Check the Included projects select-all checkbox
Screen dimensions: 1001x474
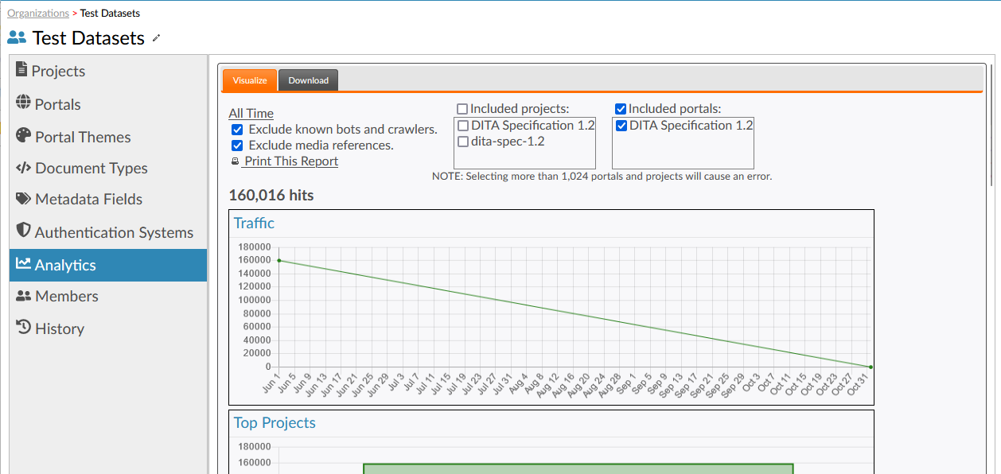coord(462,109)
